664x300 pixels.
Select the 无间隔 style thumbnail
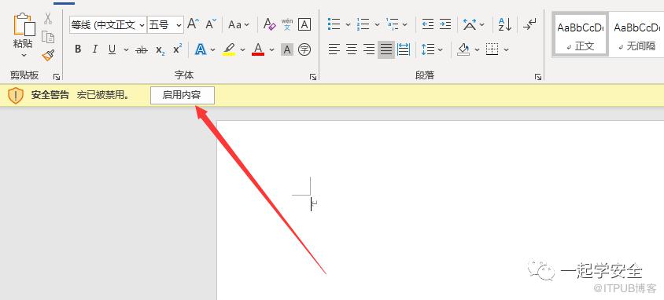click(636, 35)
